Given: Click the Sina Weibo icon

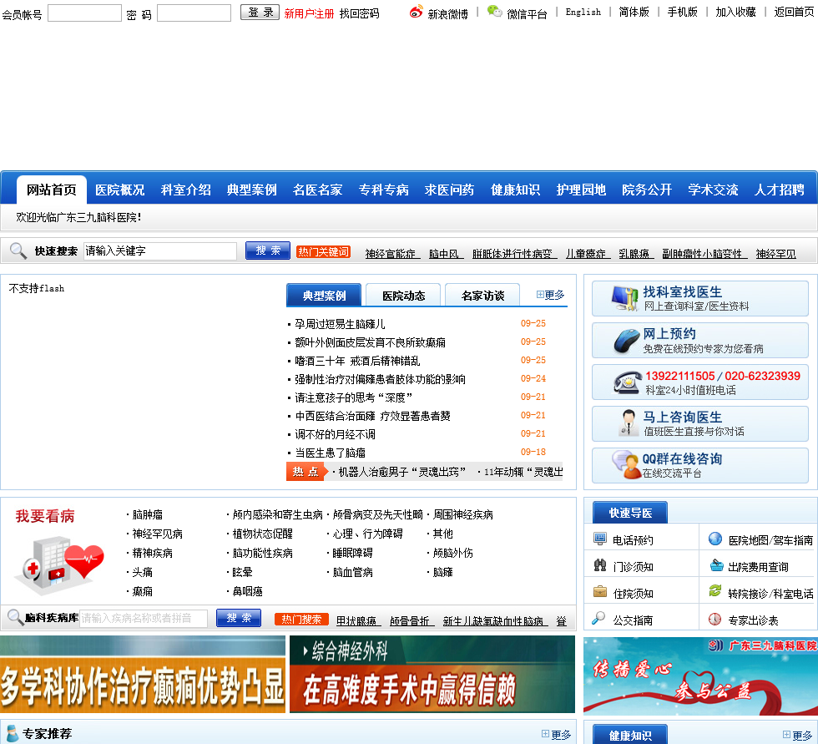Looking at the screenshot, I should [416, 12].
